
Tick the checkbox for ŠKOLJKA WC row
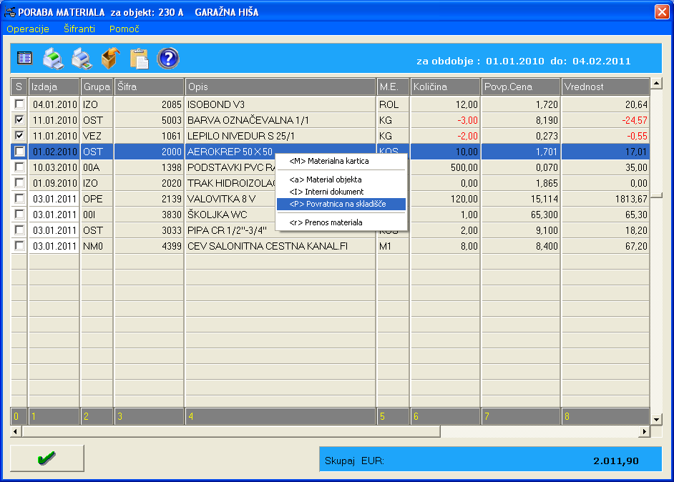pos(19,215)
